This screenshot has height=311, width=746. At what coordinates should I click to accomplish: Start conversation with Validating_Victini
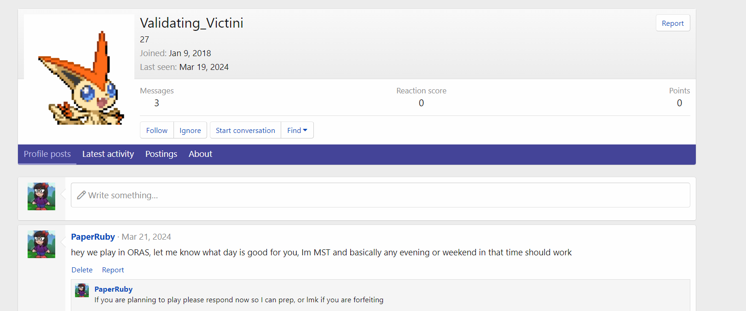coord(245,130)
